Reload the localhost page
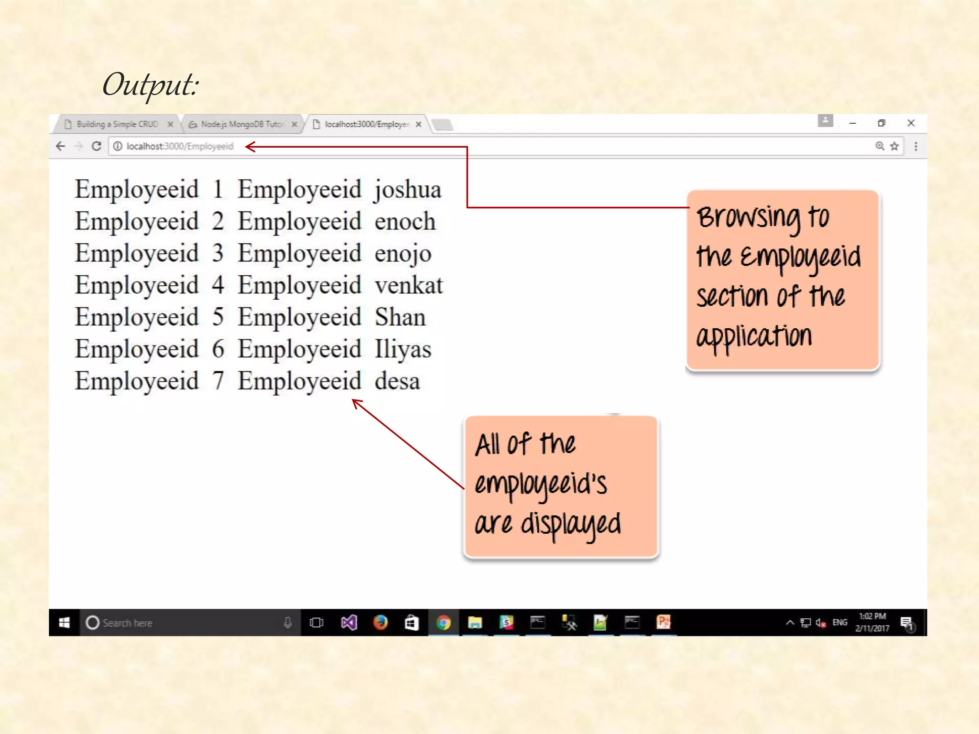Viewport: 979px width, 734px height. click(97, 146)
